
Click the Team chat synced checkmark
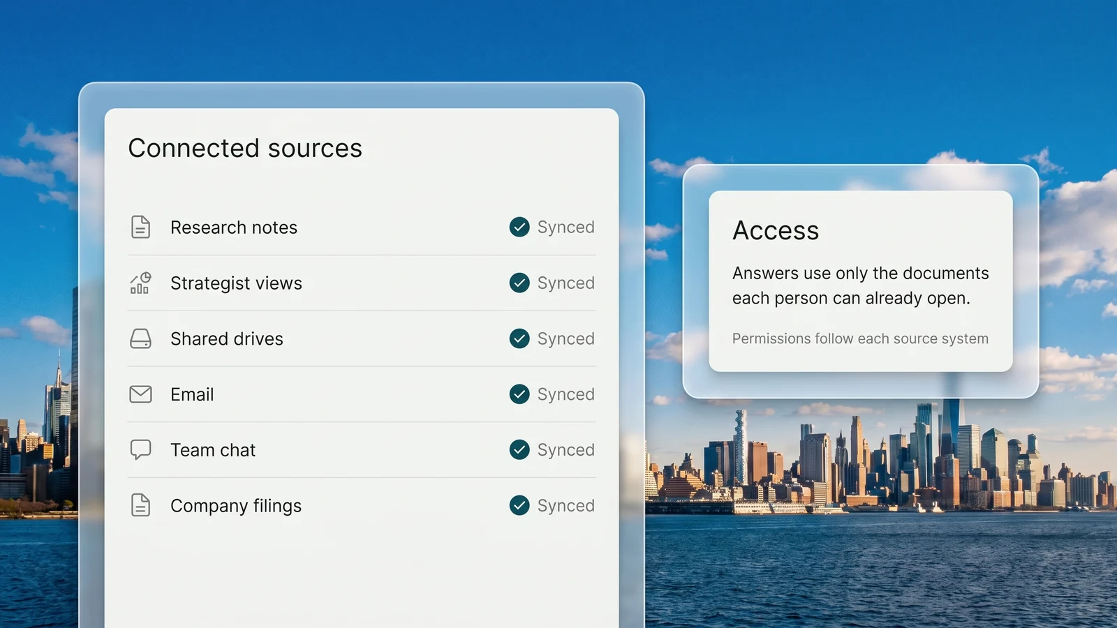519,449
